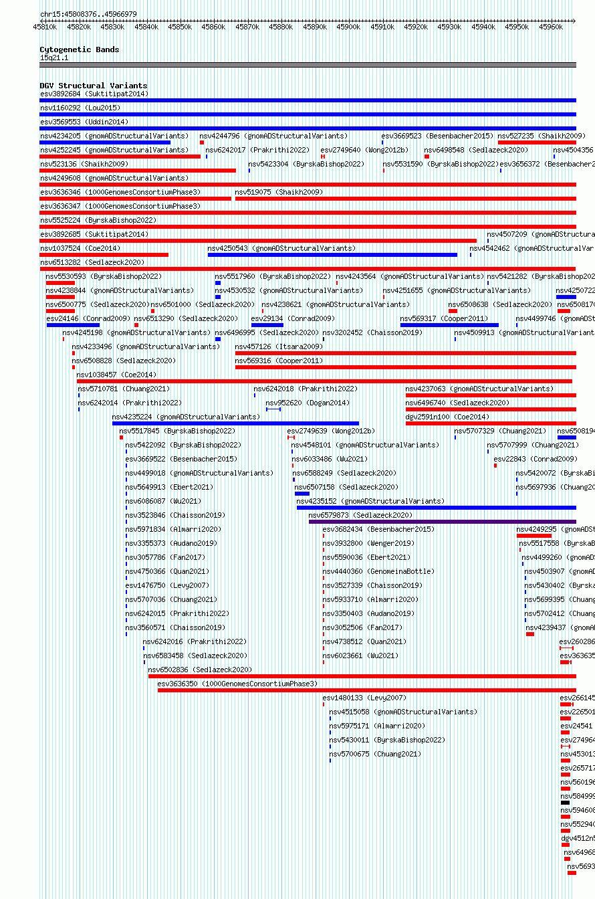Open esv2749639 (Wong2012b) variant label
The image size is (595, 899).
click(x=331, y=431)
